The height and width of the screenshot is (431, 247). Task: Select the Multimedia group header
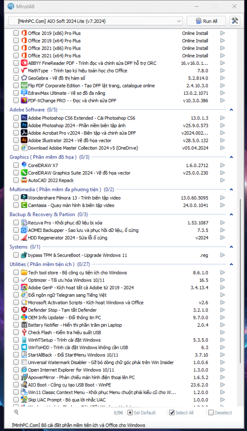tap(62, 189)
